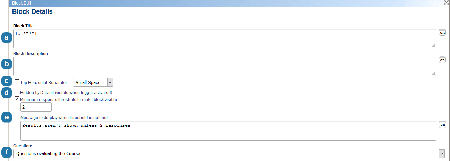Click the blue 'f' annotation badge
This screenshot has width=450, height=161.
6,152
